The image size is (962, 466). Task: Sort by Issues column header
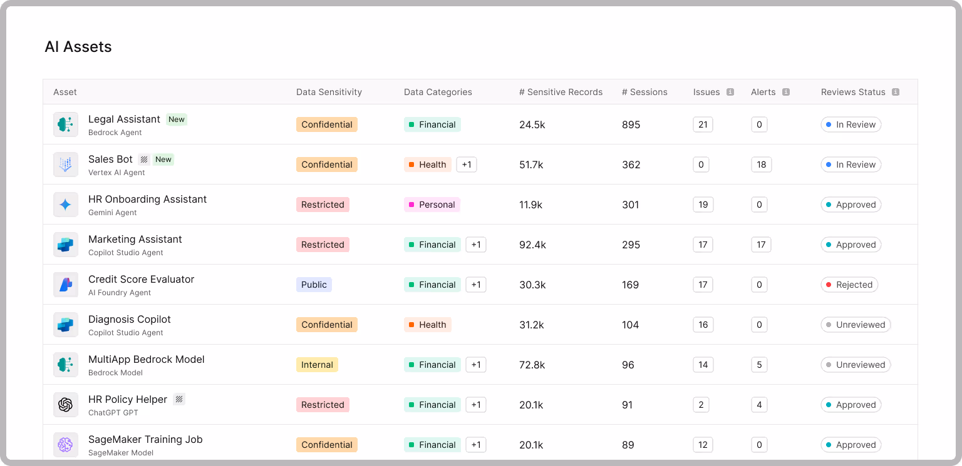pos(706,92)
